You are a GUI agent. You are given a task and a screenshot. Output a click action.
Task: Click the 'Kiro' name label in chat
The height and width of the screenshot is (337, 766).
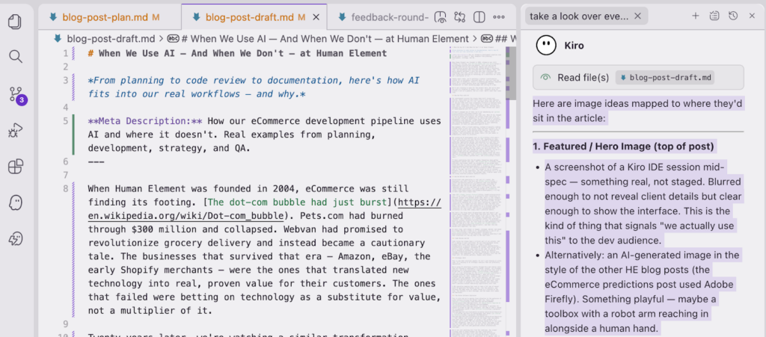tap(574, 46)
